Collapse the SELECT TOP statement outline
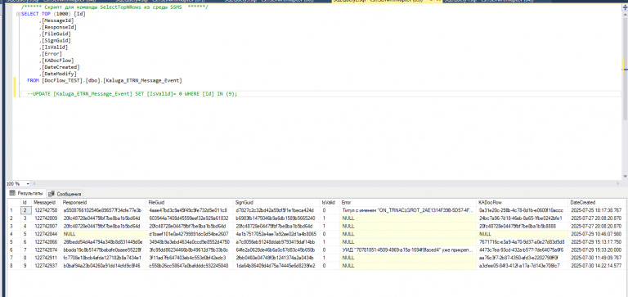Viewport: 628px width, 297px height. coord(18,14)
